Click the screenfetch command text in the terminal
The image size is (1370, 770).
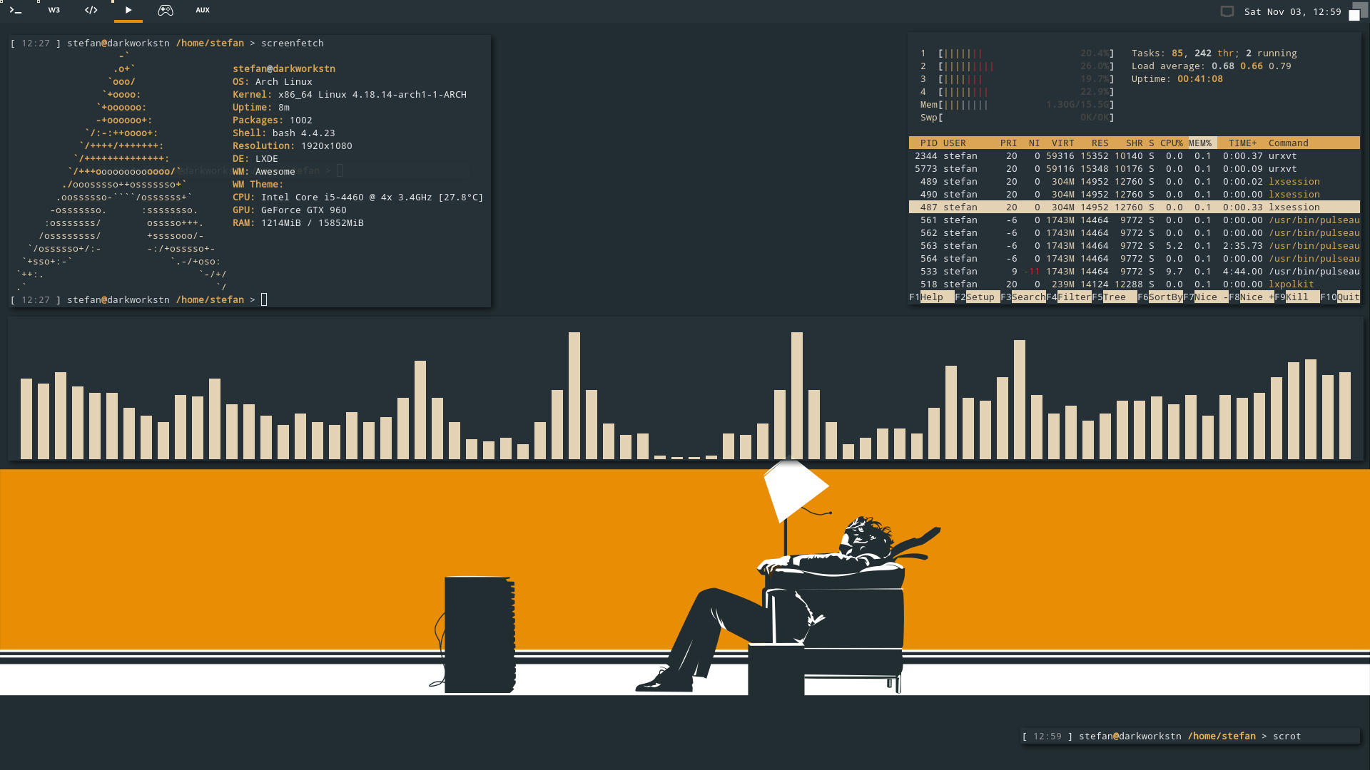[x=292, y=43]
